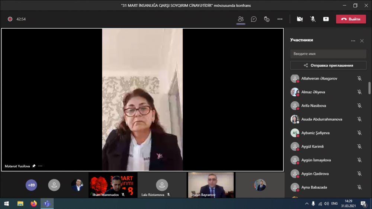Open the meeting chat icon

click(254, 19)
